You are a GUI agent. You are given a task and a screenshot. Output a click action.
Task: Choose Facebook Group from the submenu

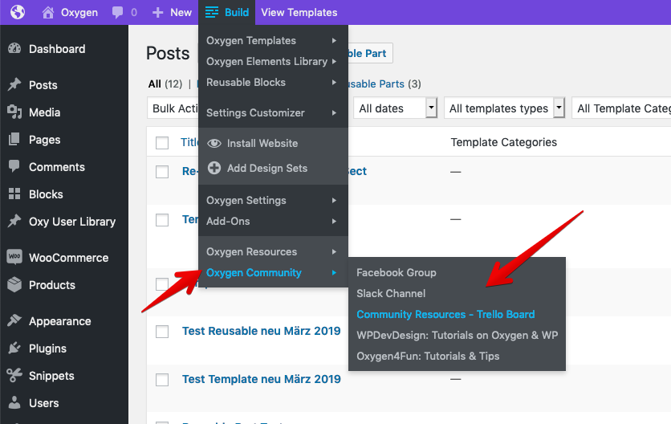point(396,272)
